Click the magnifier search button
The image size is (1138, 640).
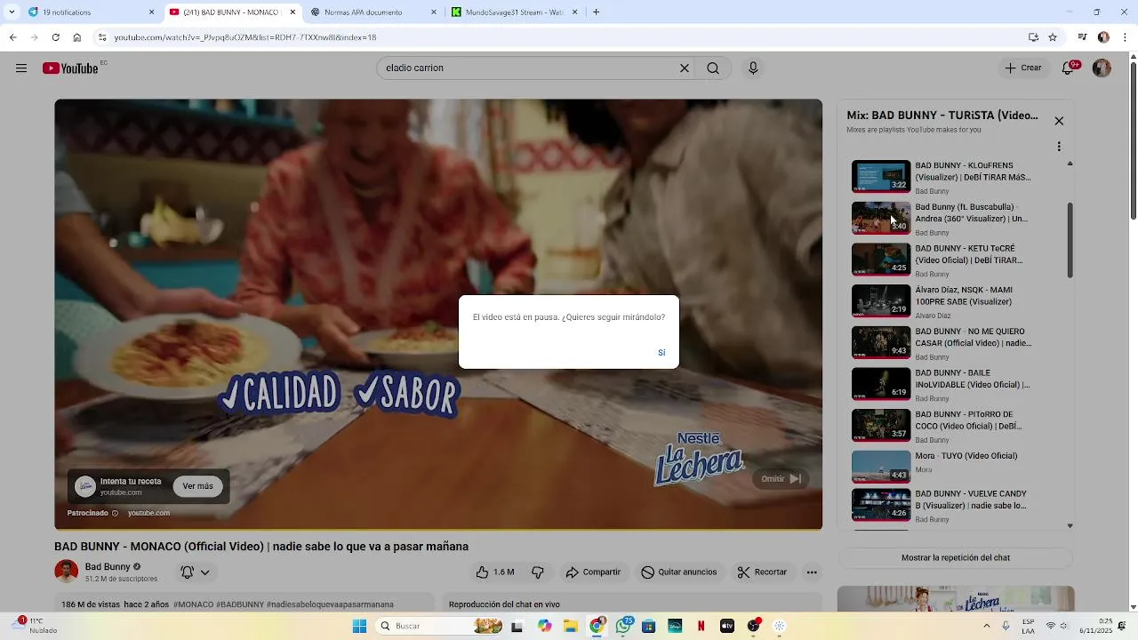tap(713, 68)
